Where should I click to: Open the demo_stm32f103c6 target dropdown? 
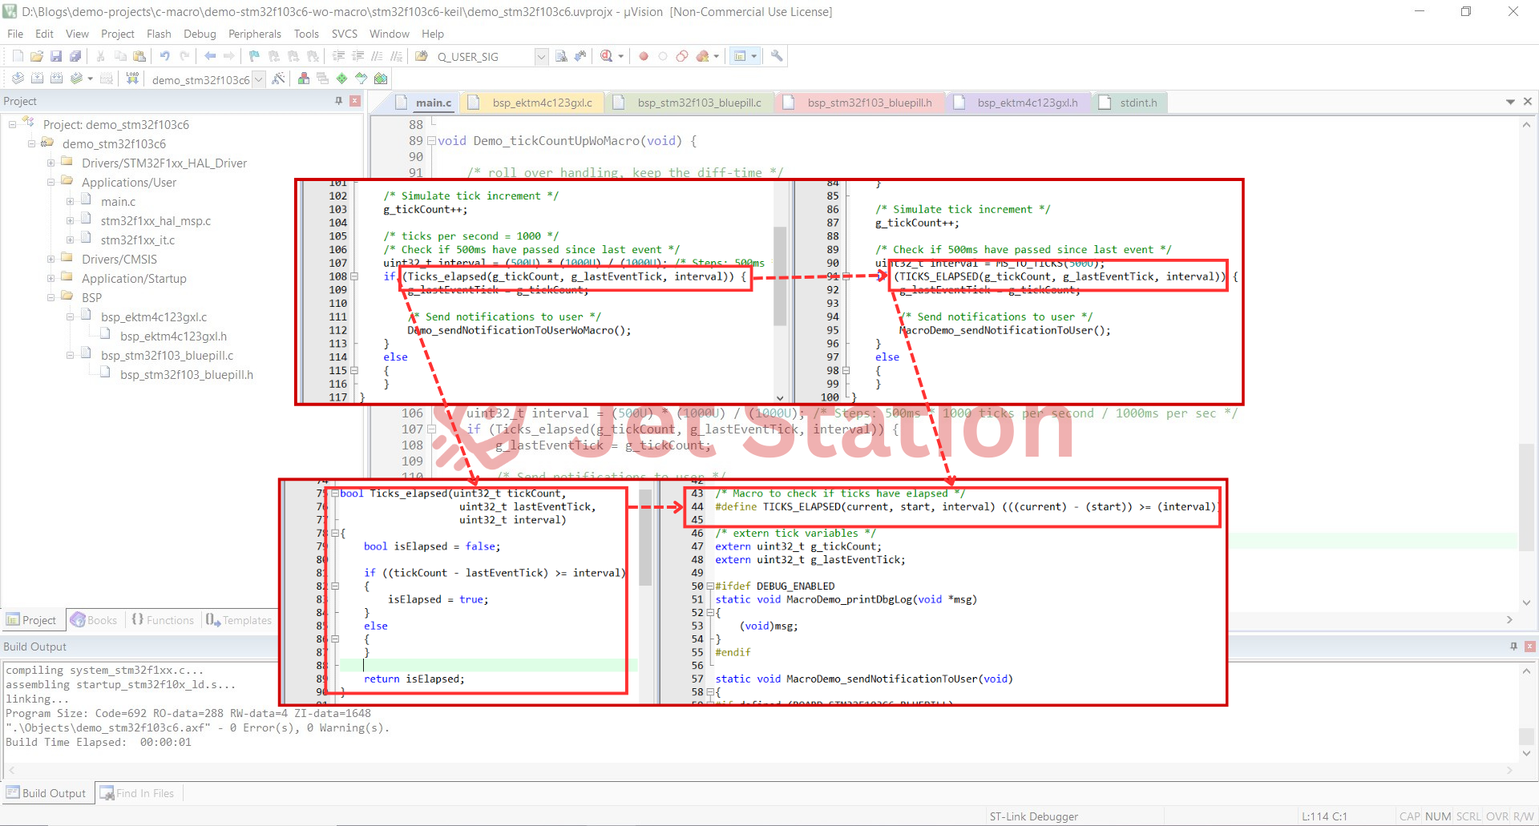[258, 79]
